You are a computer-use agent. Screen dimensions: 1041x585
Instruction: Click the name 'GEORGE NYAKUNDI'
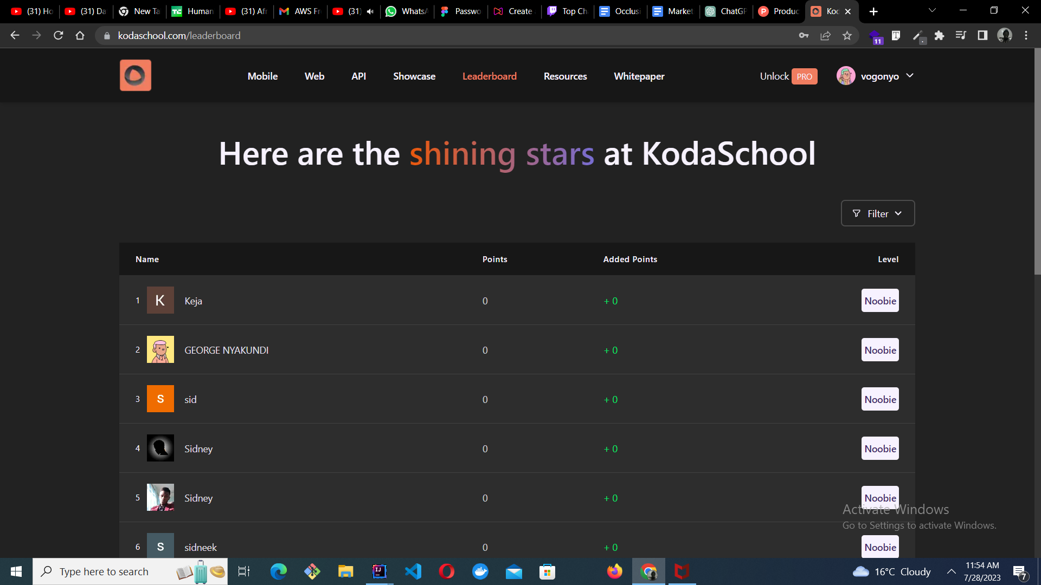tap(227, 350)
